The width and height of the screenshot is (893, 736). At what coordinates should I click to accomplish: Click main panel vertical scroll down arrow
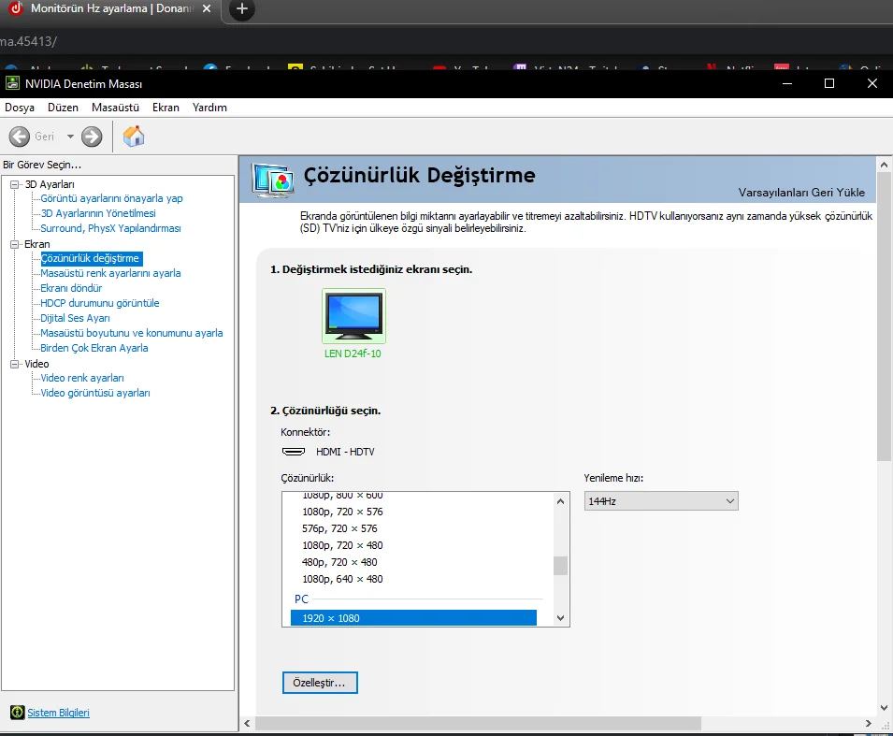(884, 708)
